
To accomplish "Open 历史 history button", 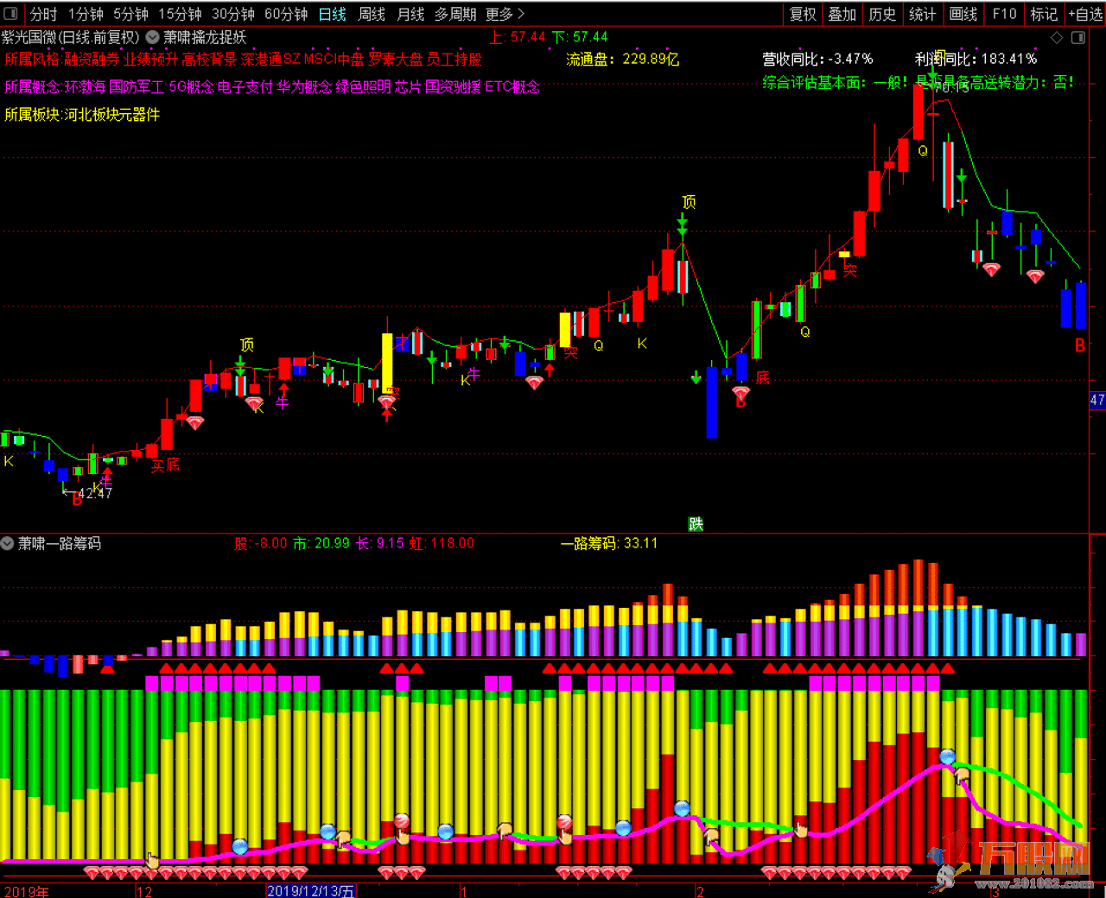I will (x=882, y=14).
